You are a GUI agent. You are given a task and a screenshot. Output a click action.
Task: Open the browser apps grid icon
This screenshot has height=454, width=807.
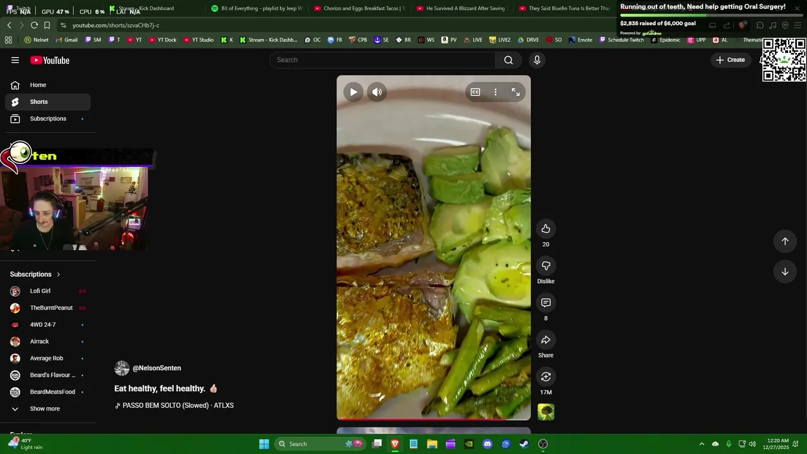(x=8, y=40)
